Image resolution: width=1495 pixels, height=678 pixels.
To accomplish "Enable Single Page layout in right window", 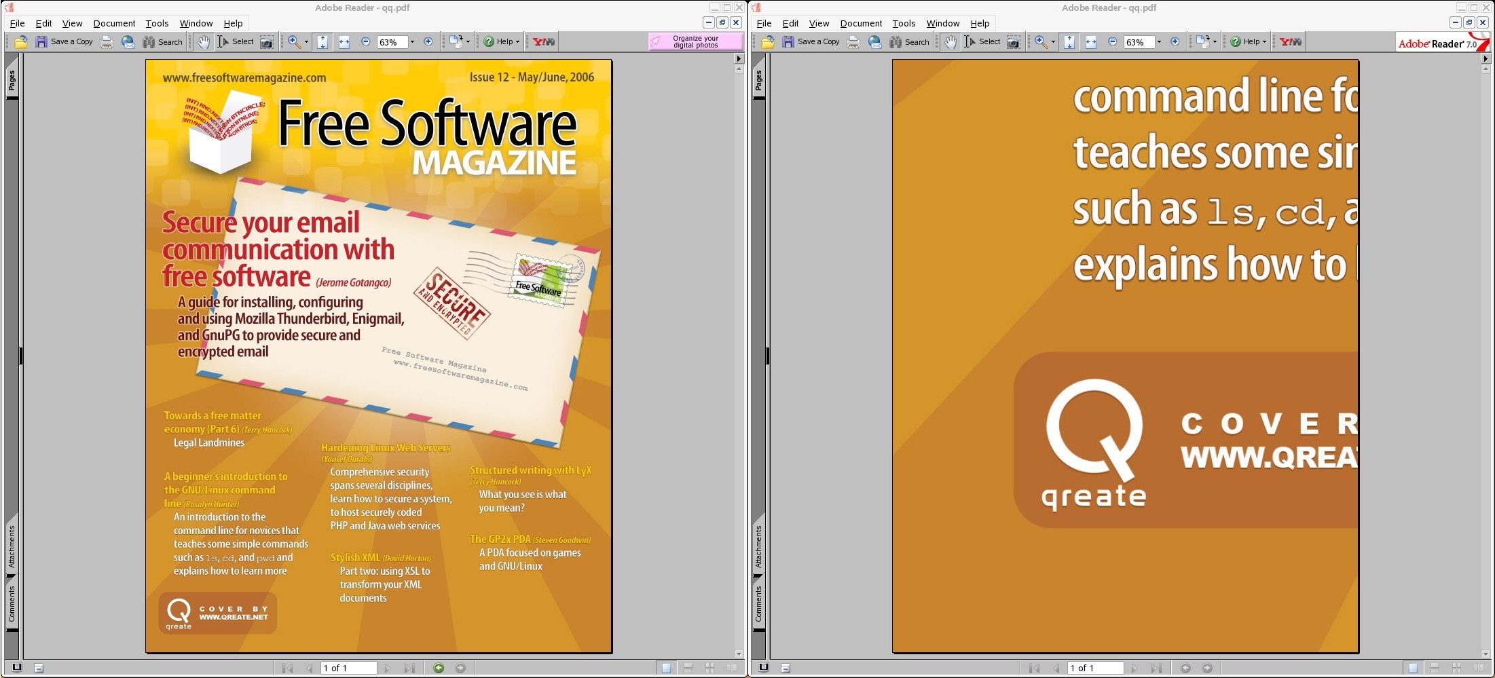I will click(x=1413, y=668).
